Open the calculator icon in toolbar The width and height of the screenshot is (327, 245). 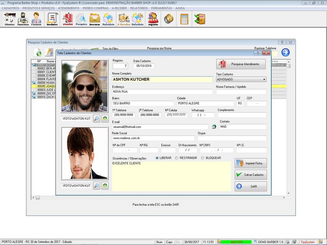click(184, 19)
